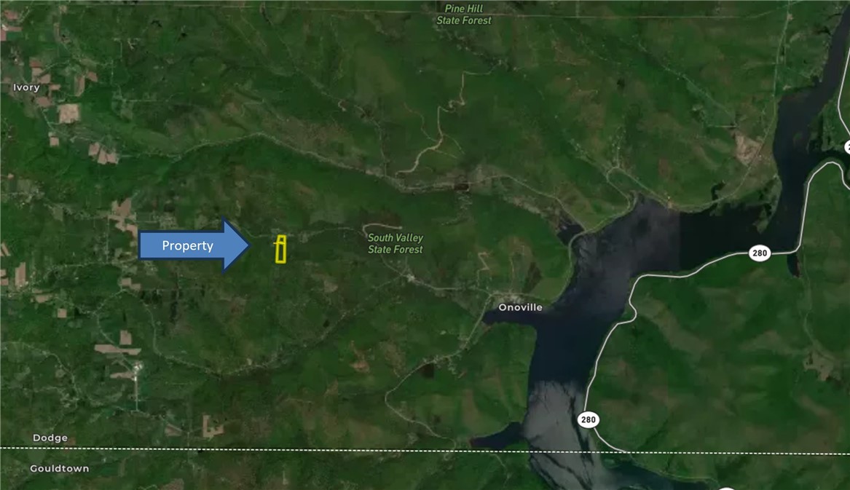Viewport: 850px width, 490px height.
Task: Select the South Valley State Forest label
Action: point(395,243)
